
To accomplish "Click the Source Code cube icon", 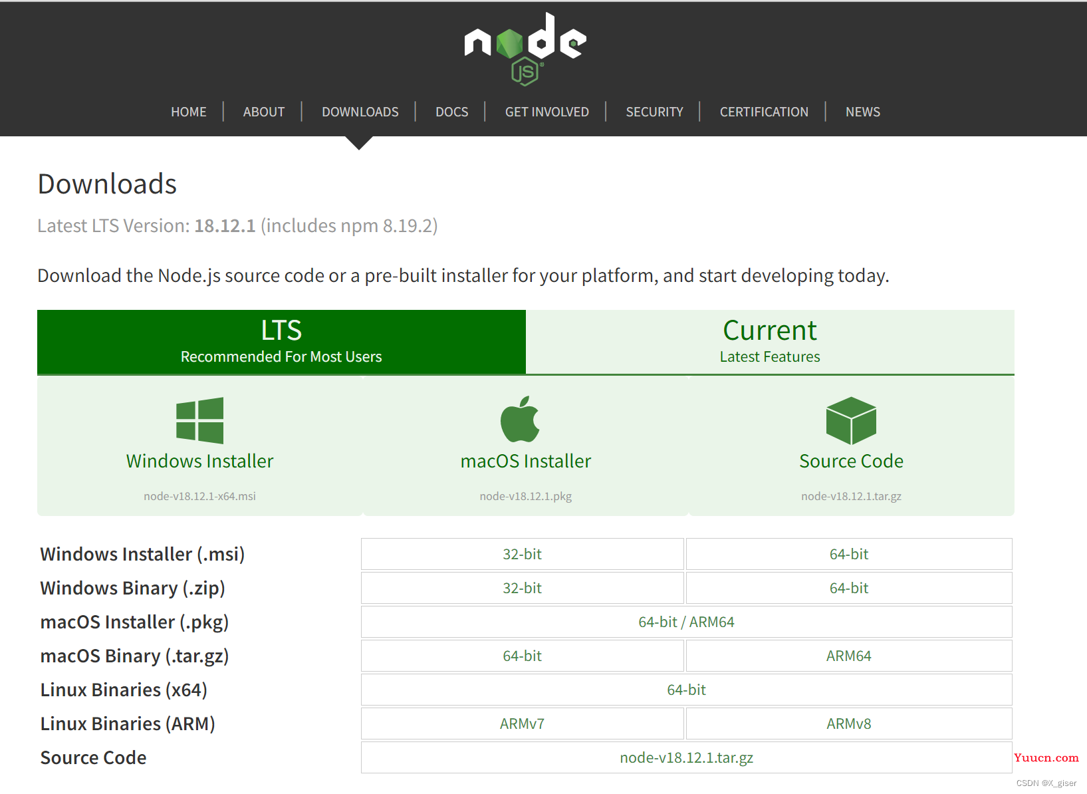I will coord(851,420).
